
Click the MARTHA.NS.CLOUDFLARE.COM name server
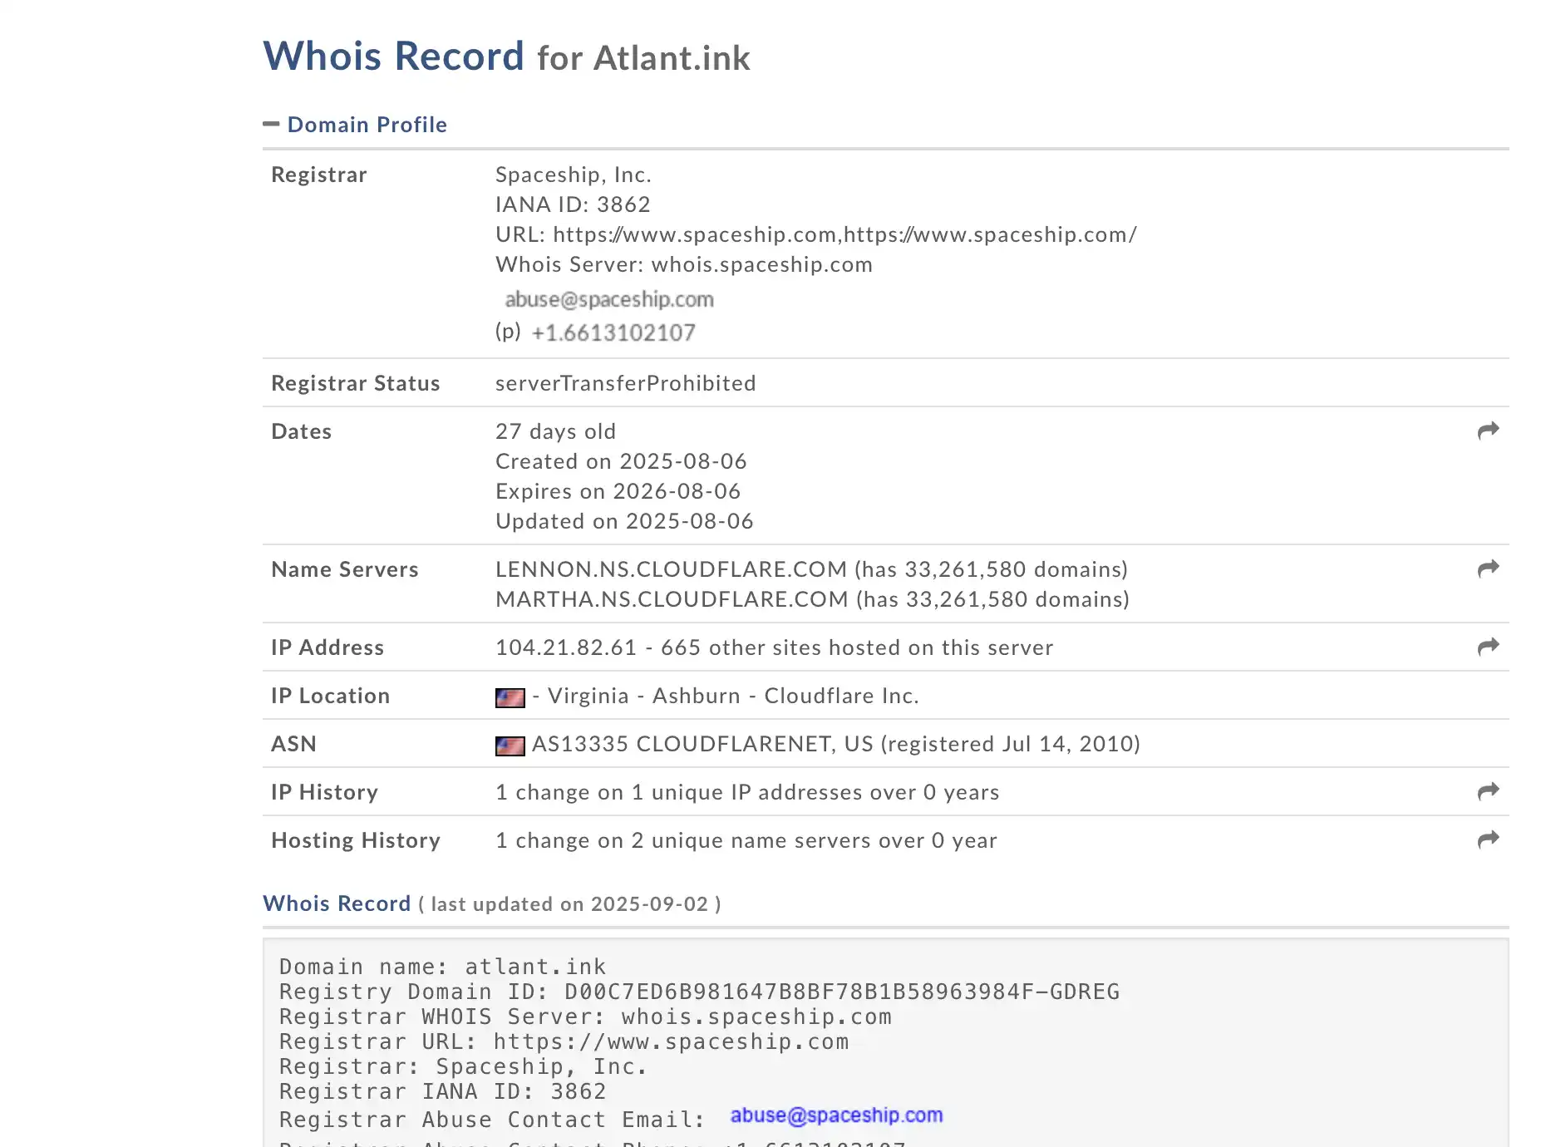click(672, 599)
